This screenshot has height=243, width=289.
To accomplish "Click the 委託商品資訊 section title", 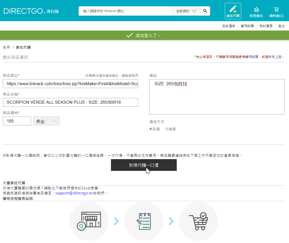I will pyautogui.click(x=15, y=57).
